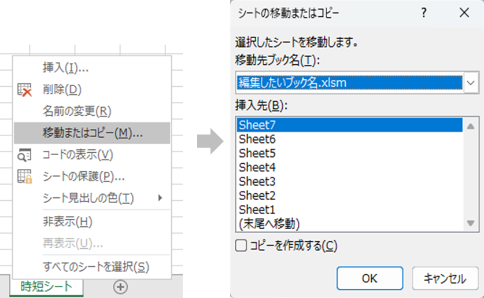The height and width of the screenshot is (298, 484).
Task: Select 移動またはコピー menu item
Action: (x=93, y=133)
